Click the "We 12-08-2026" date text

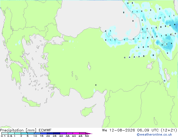[118, 130]
